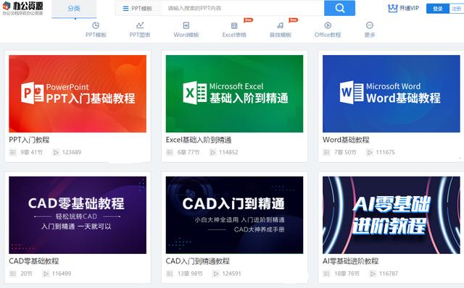The image size is (464, 288).
Task: Click the 6章 77节 text
Action: pos(188,153)
